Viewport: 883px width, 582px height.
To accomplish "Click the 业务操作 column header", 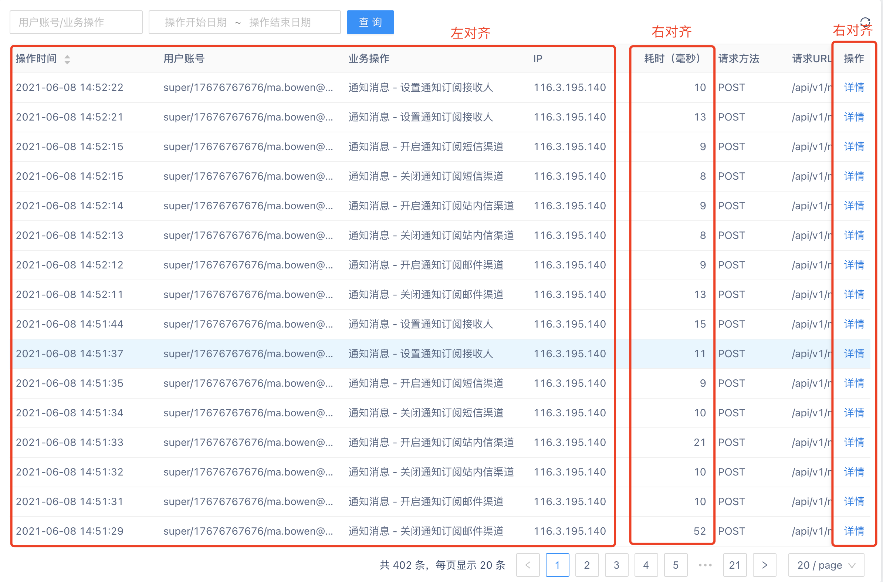I will tap(369, 59).
